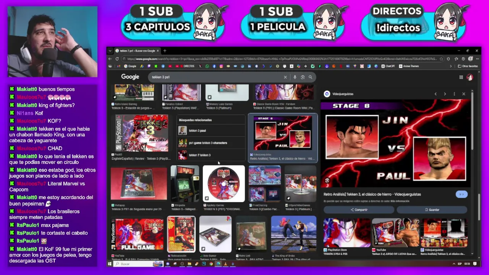Image resolution: width=489 pixels, height=275 pixels.
Task: Open Google Lens image search
Action: coord(303,77)
